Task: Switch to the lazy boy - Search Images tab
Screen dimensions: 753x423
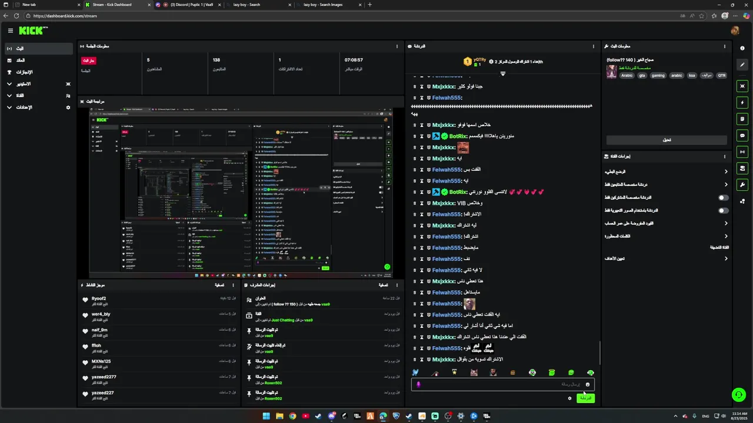Action: [328, 5]
